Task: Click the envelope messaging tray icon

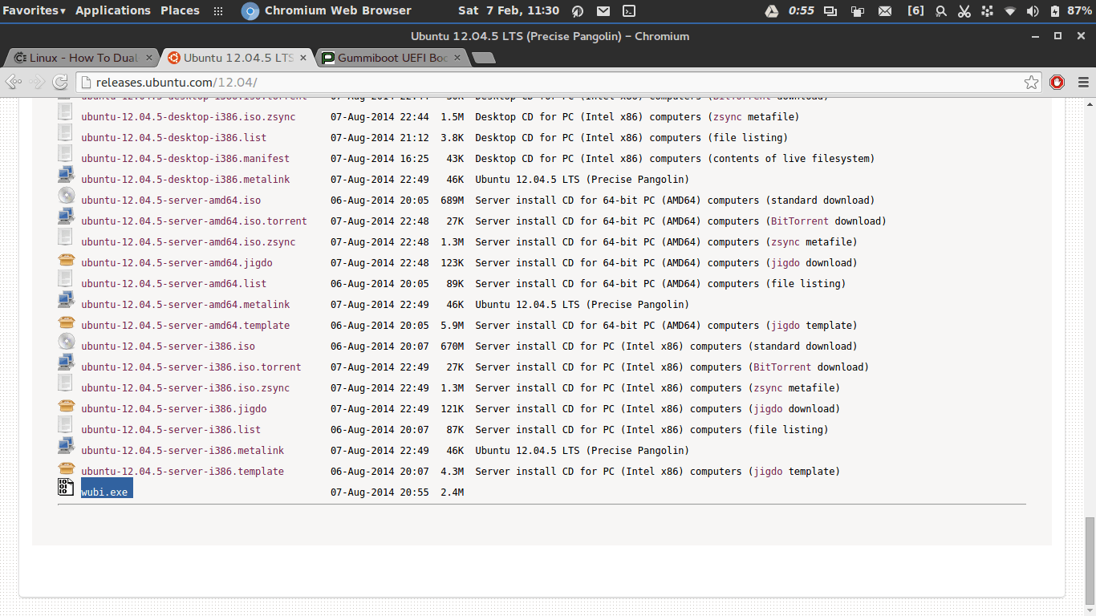Action: [885, 11]
